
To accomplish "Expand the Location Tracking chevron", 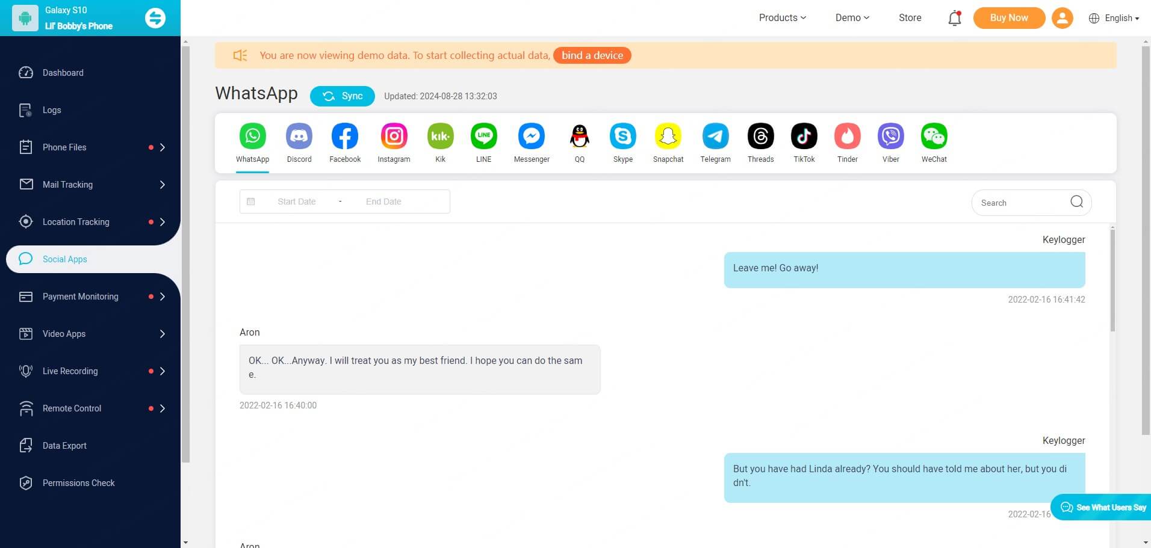I will tap(163, 222).
